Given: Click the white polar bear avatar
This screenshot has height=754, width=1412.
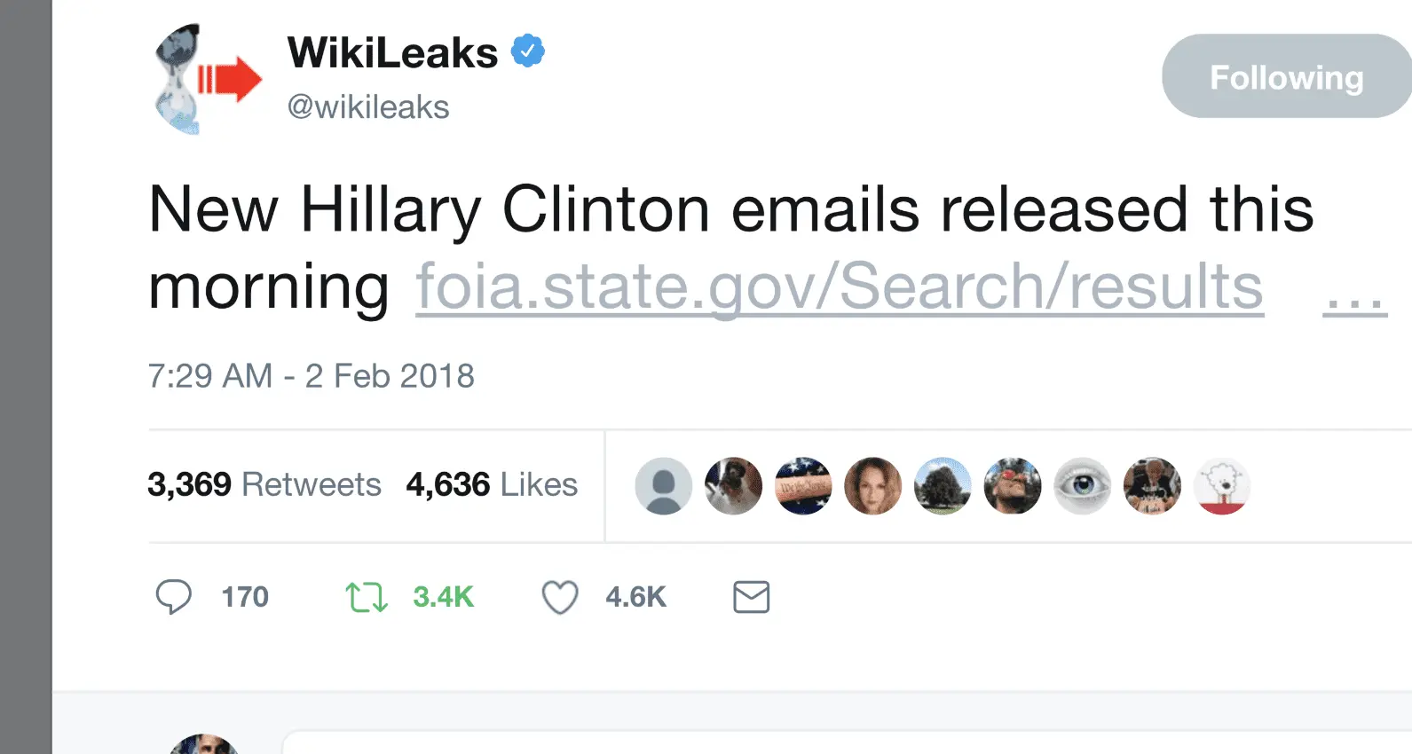Looking at the screenshot, I should point(1222,486).
